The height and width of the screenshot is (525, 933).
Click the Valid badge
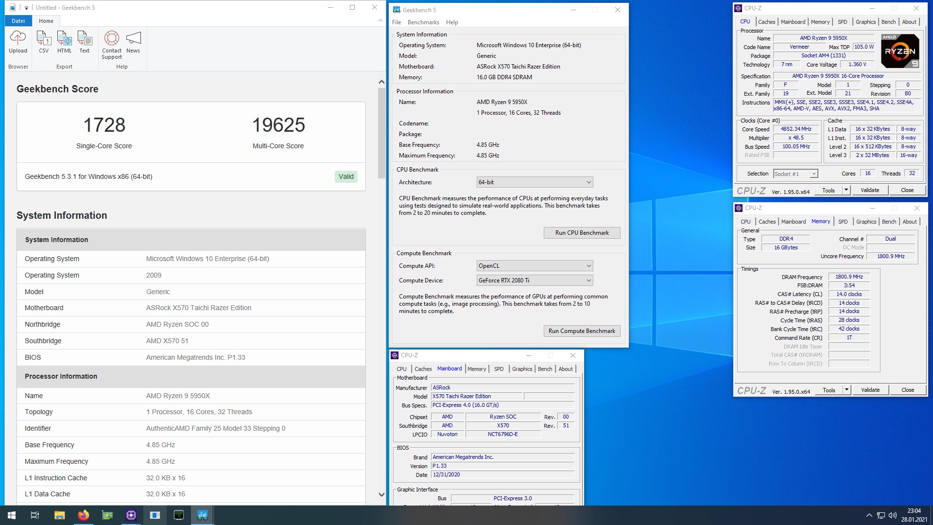(346, 176)
